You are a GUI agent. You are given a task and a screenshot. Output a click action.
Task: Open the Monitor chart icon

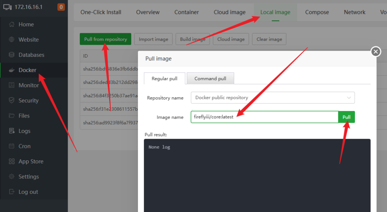pos(11,85)
